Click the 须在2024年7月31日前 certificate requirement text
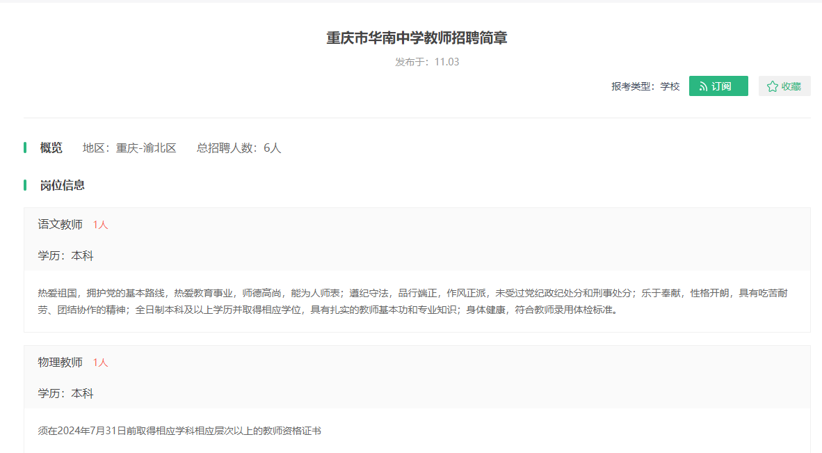Screen dimensions: 822x453 tap(179, 431)
